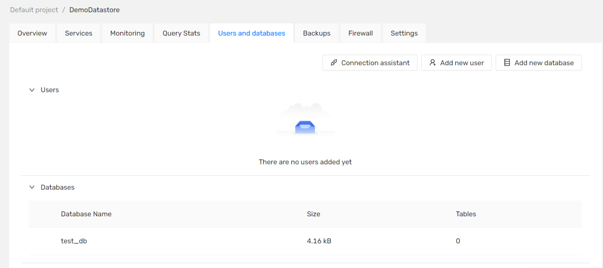Viewport: 603px width, 268px height.
Task: Click the database icon on Add new database
Action: [507, 62]
